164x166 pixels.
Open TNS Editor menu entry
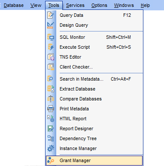tap(94, 57)
